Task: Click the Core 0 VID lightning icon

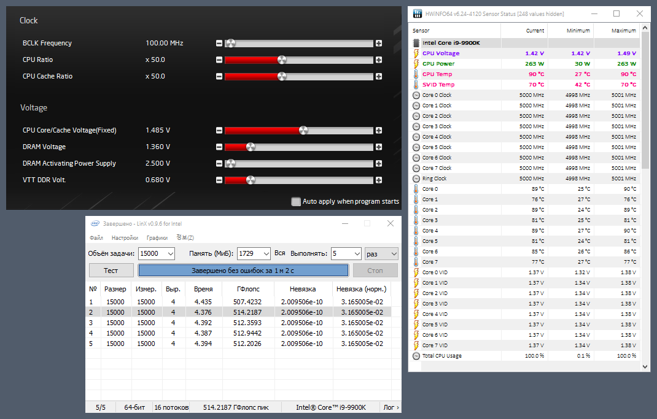Action: (416, 272)
